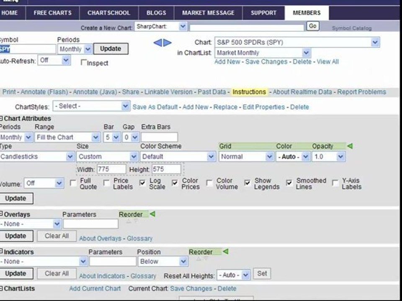Collapse the Overlays section
Viewport: 402px width, 301px height.
tap(1, 214)
